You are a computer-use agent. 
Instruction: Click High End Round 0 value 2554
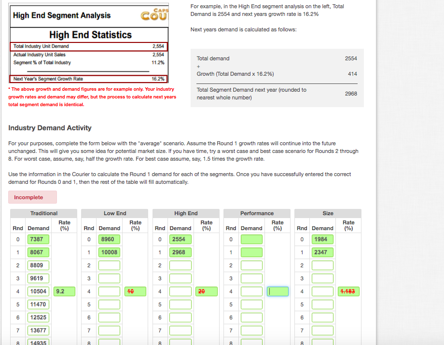click(180, 239)
